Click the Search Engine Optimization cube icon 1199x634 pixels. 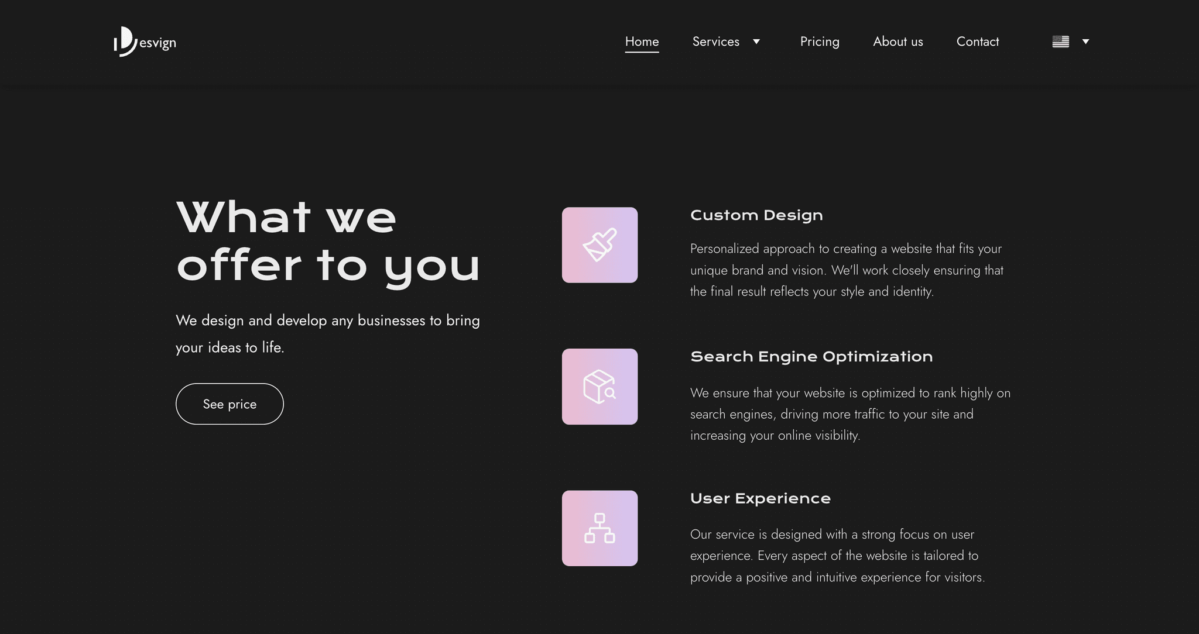(x=599, y=386)
